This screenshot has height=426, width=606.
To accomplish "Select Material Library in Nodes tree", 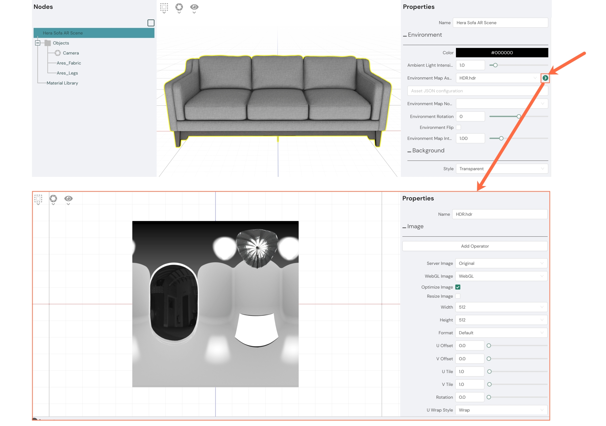I will click(62, 83).
